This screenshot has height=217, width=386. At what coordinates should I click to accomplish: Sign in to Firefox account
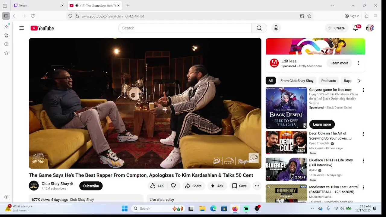[352, 16]
